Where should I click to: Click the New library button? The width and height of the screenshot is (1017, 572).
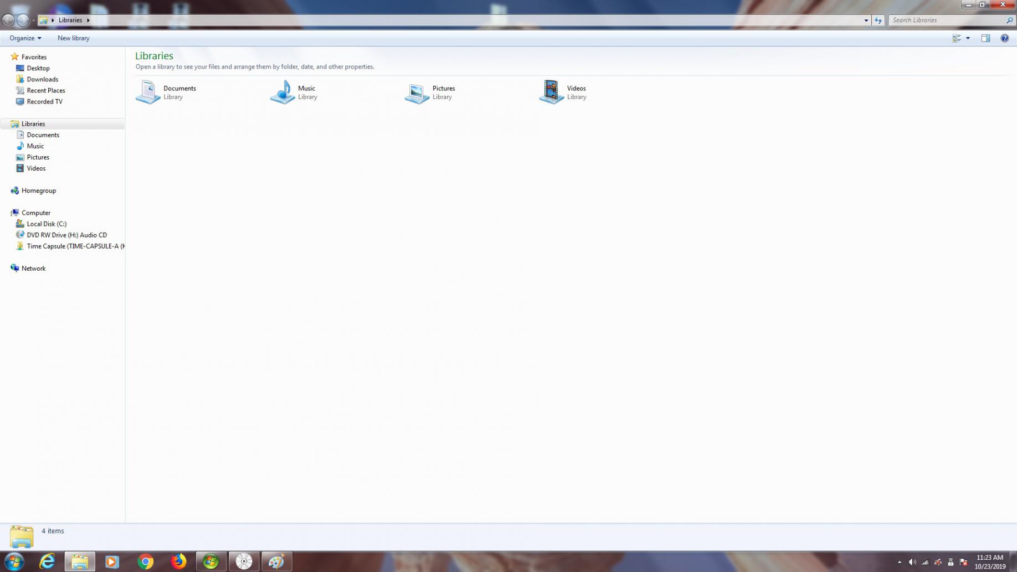pyautogui.click(x=73, y=38)
